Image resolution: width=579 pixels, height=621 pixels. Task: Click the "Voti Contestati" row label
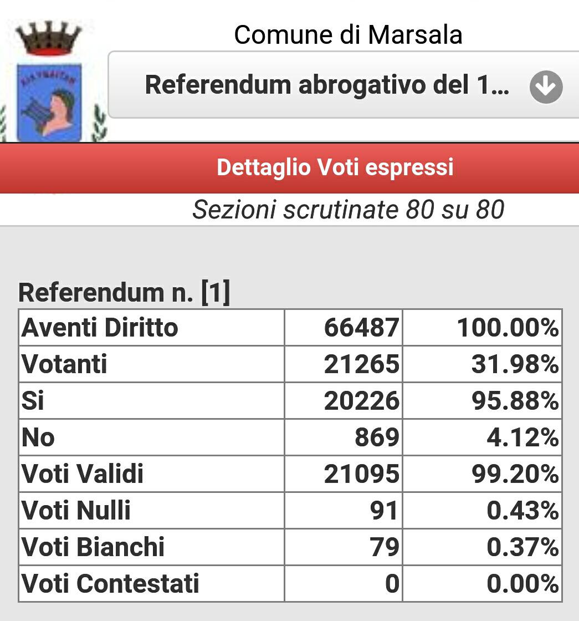coord(110,584)
